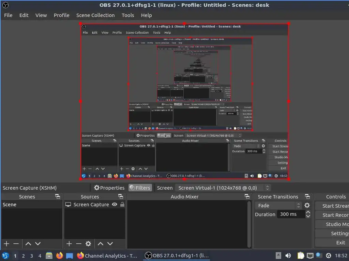349x261 pixels.
Task: Click the blue show desktop icon
Action: (70, 256)
